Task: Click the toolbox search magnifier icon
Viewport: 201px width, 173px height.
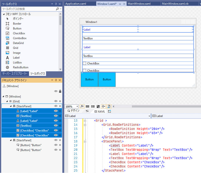Action: point(57,9)
